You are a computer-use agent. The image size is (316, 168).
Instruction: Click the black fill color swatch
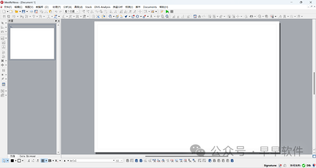pyautogui.click(x=12, y=161)
